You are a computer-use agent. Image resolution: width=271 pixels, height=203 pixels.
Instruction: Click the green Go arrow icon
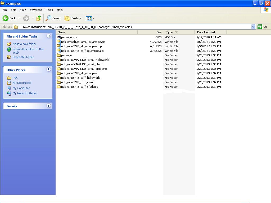click(260, 27)
